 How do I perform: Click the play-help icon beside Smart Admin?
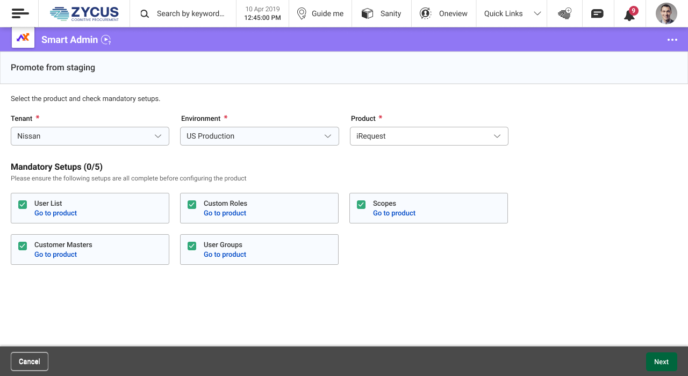pyautogui.click(x=106, y=40)
